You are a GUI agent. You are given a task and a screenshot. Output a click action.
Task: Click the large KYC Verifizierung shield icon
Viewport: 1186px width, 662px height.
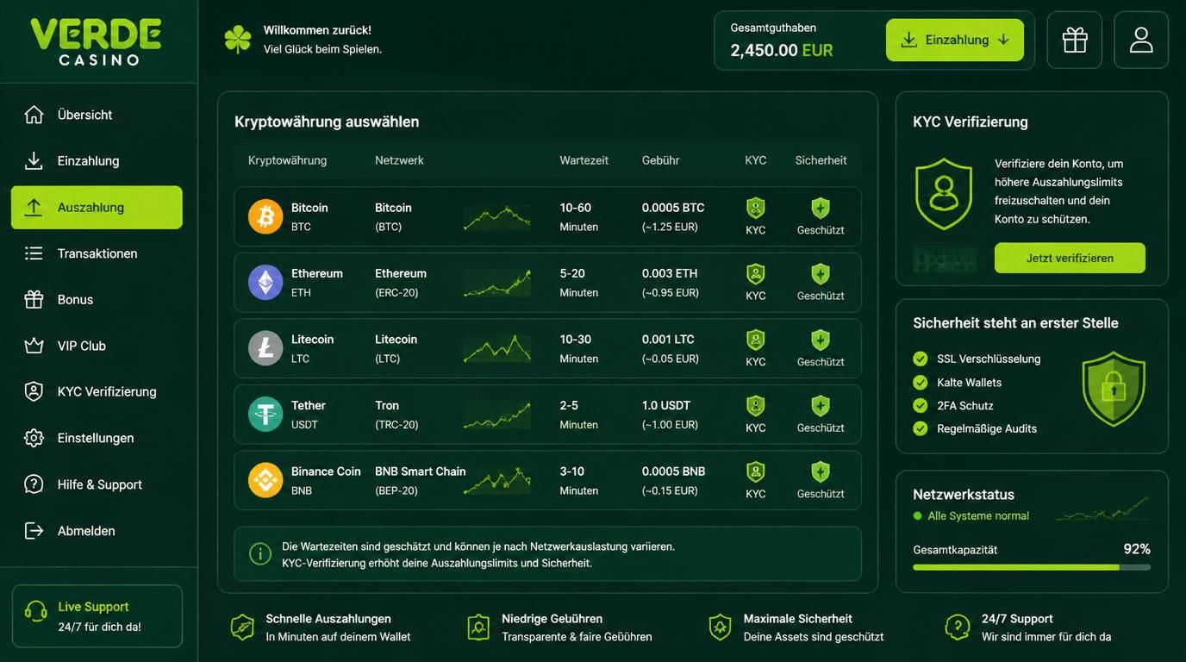coord(944,193)
